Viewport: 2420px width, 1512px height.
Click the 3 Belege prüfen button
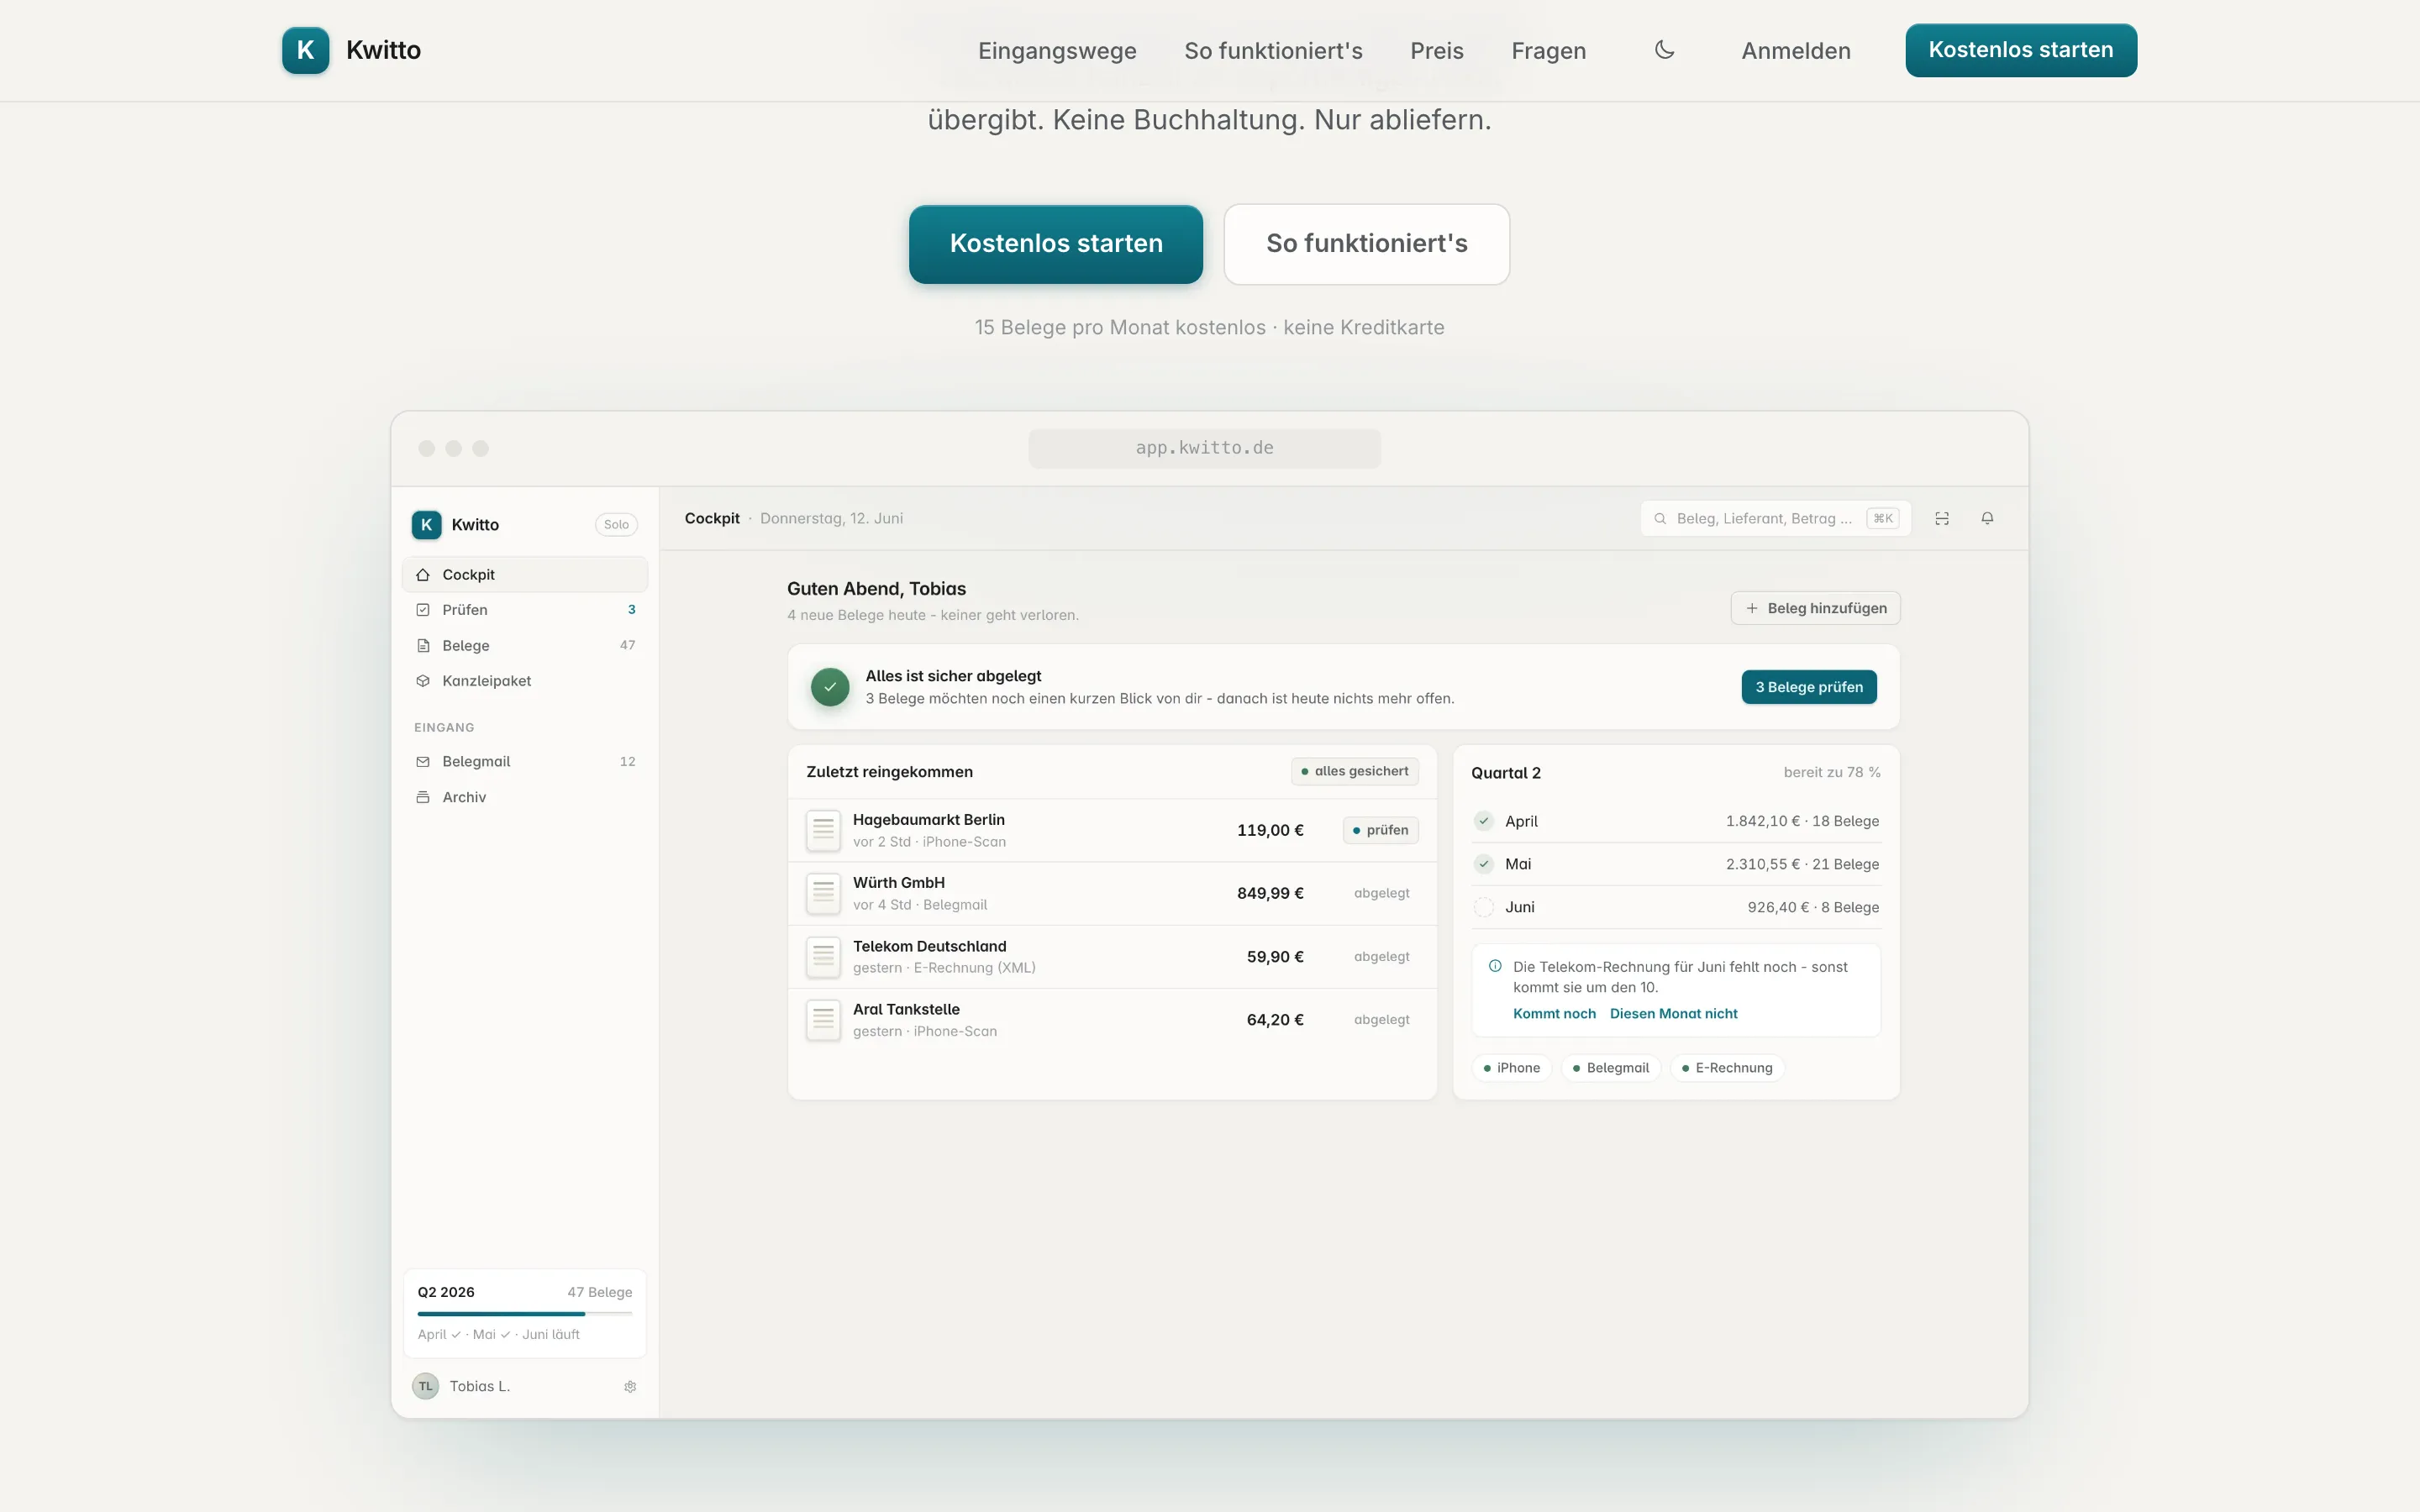1809,687
